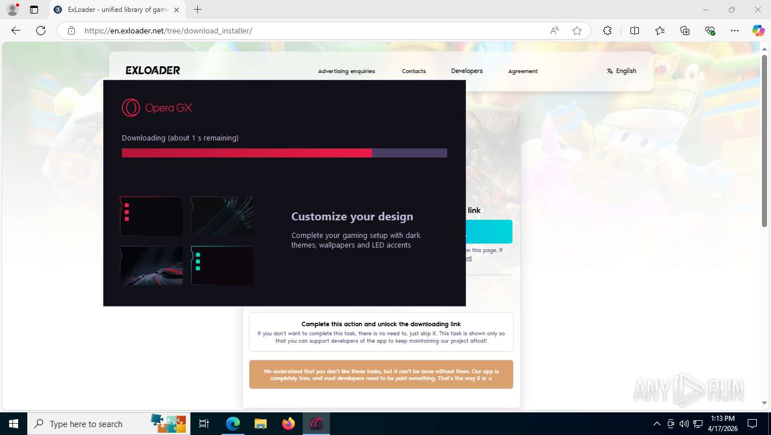Click the Opera GX logo
Screen dimensions: 771x435
click(x=157, y=108)
